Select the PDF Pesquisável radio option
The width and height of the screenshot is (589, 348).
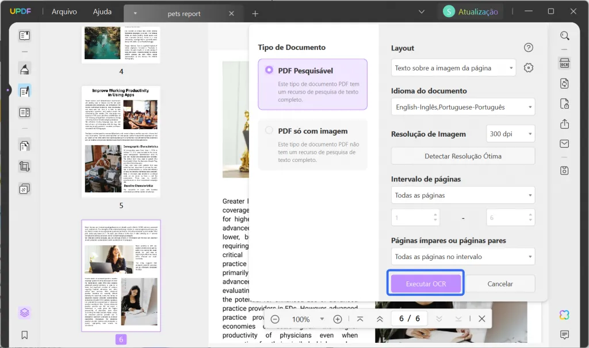tap(269, 70)
